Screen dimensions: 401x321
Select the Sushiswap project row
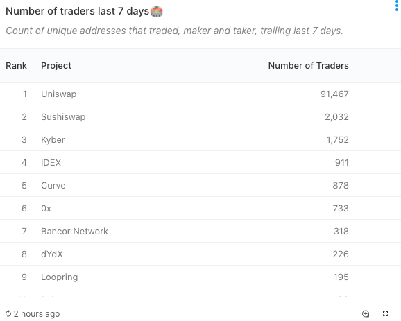point(200,116)
